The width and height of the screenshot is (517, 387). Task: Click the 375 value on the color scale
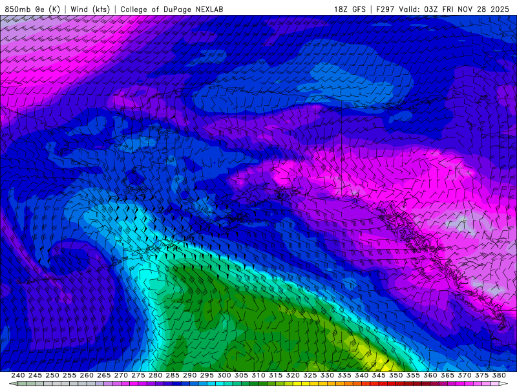tap(481, 375)
